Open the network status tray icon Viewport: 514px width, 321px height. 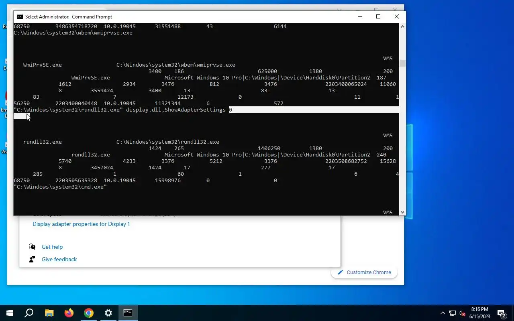click(453, 313)
